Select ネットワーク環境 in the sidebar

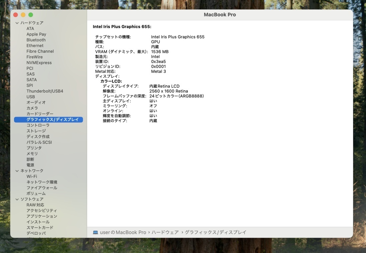42,182
